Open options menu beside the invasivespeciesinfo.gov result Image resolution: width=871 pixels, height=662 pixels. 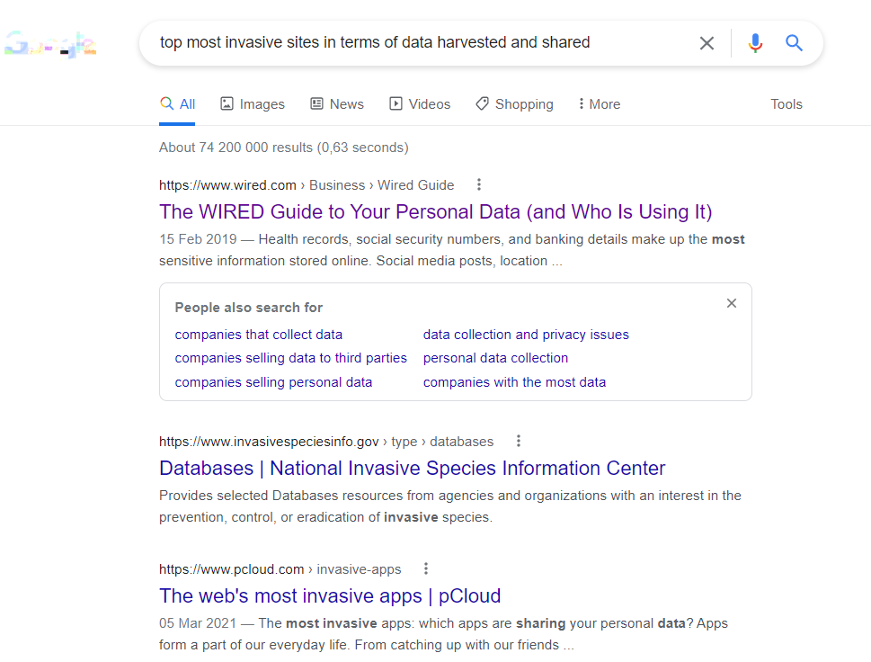[519, 441]
